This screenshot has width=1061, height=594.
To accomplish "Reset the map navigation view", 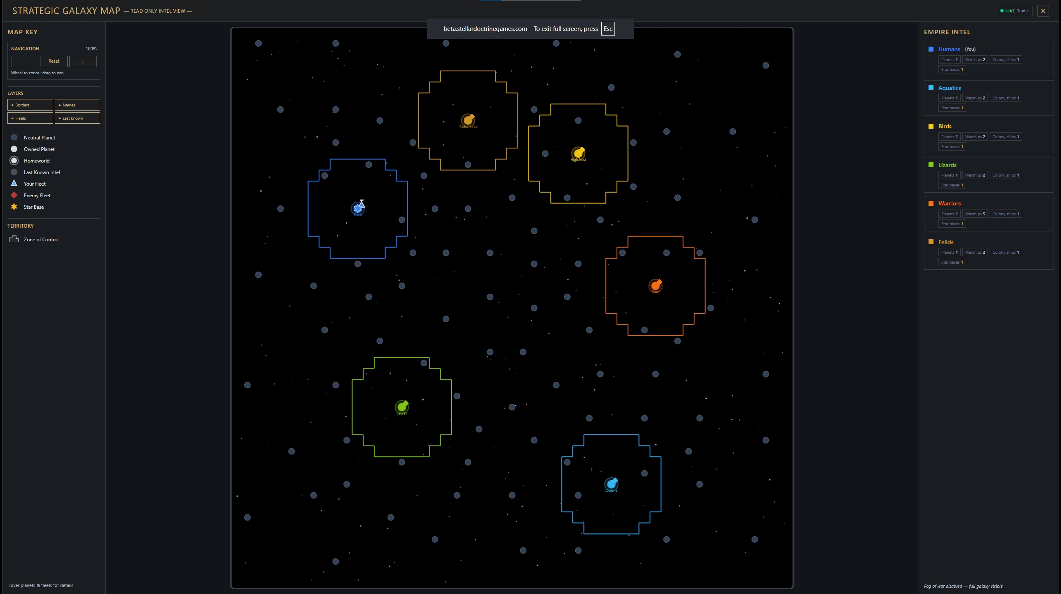I will tap(54, 61).
